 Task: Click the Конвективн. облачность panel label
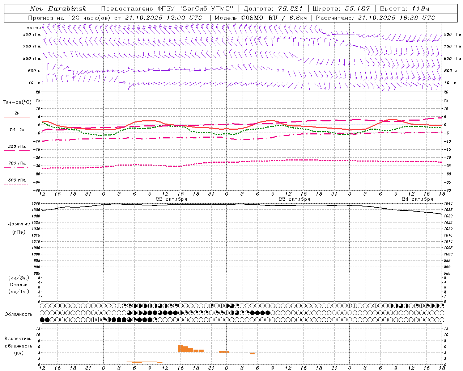coord(18,346)
